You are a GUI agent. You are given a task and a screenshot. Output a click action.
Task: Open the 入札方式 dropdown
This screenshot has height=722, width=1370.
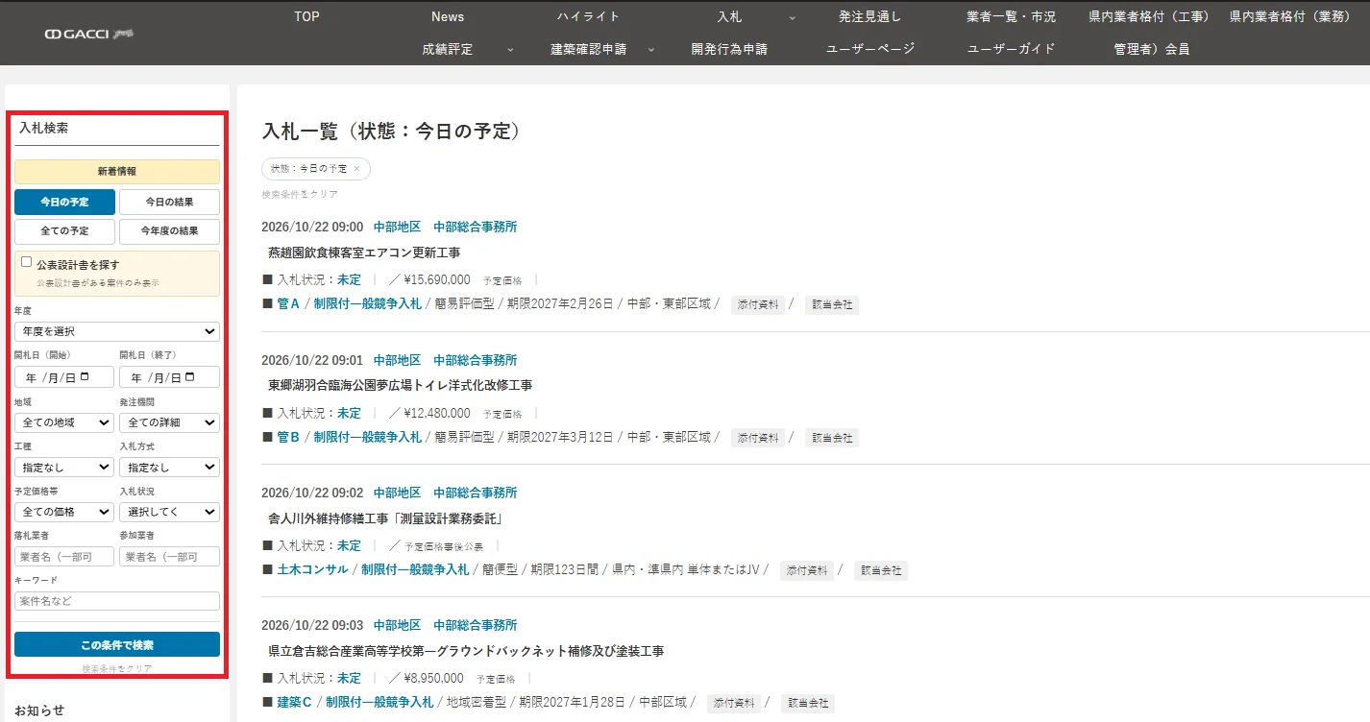coord(169,467)
